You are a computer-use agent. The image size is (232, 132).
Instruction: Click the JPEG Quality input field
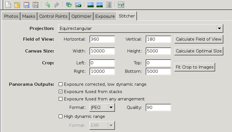point(158,107)
